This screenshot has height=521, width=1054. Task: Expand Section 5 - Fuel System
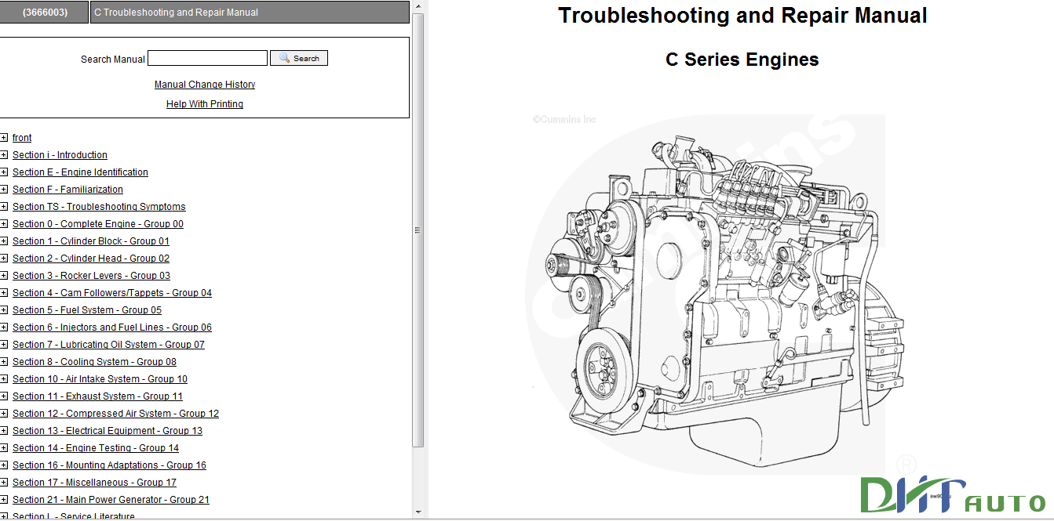click(4, 309)
